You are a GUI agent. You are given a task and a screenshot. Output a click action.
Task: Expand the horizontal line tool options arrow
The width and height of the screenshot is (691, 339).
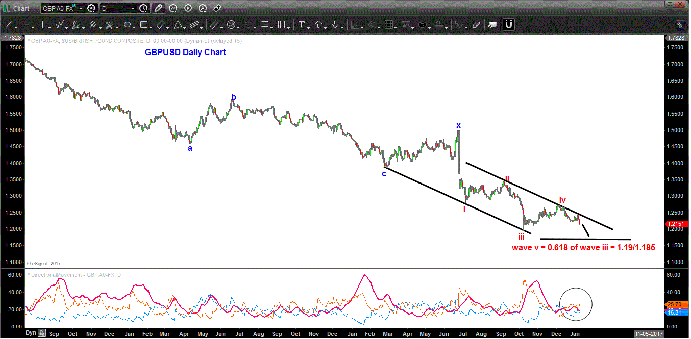click(34, 26)
